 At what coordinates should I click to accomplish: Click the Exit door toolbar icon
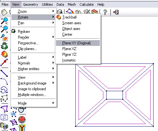[x=116, y=12]
